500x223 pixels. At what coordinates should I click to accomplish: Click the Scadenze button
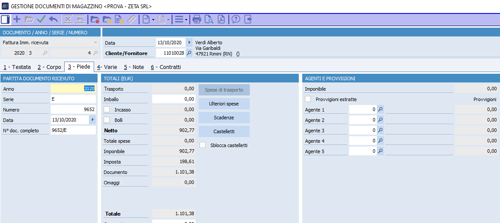tap(224, 118)
